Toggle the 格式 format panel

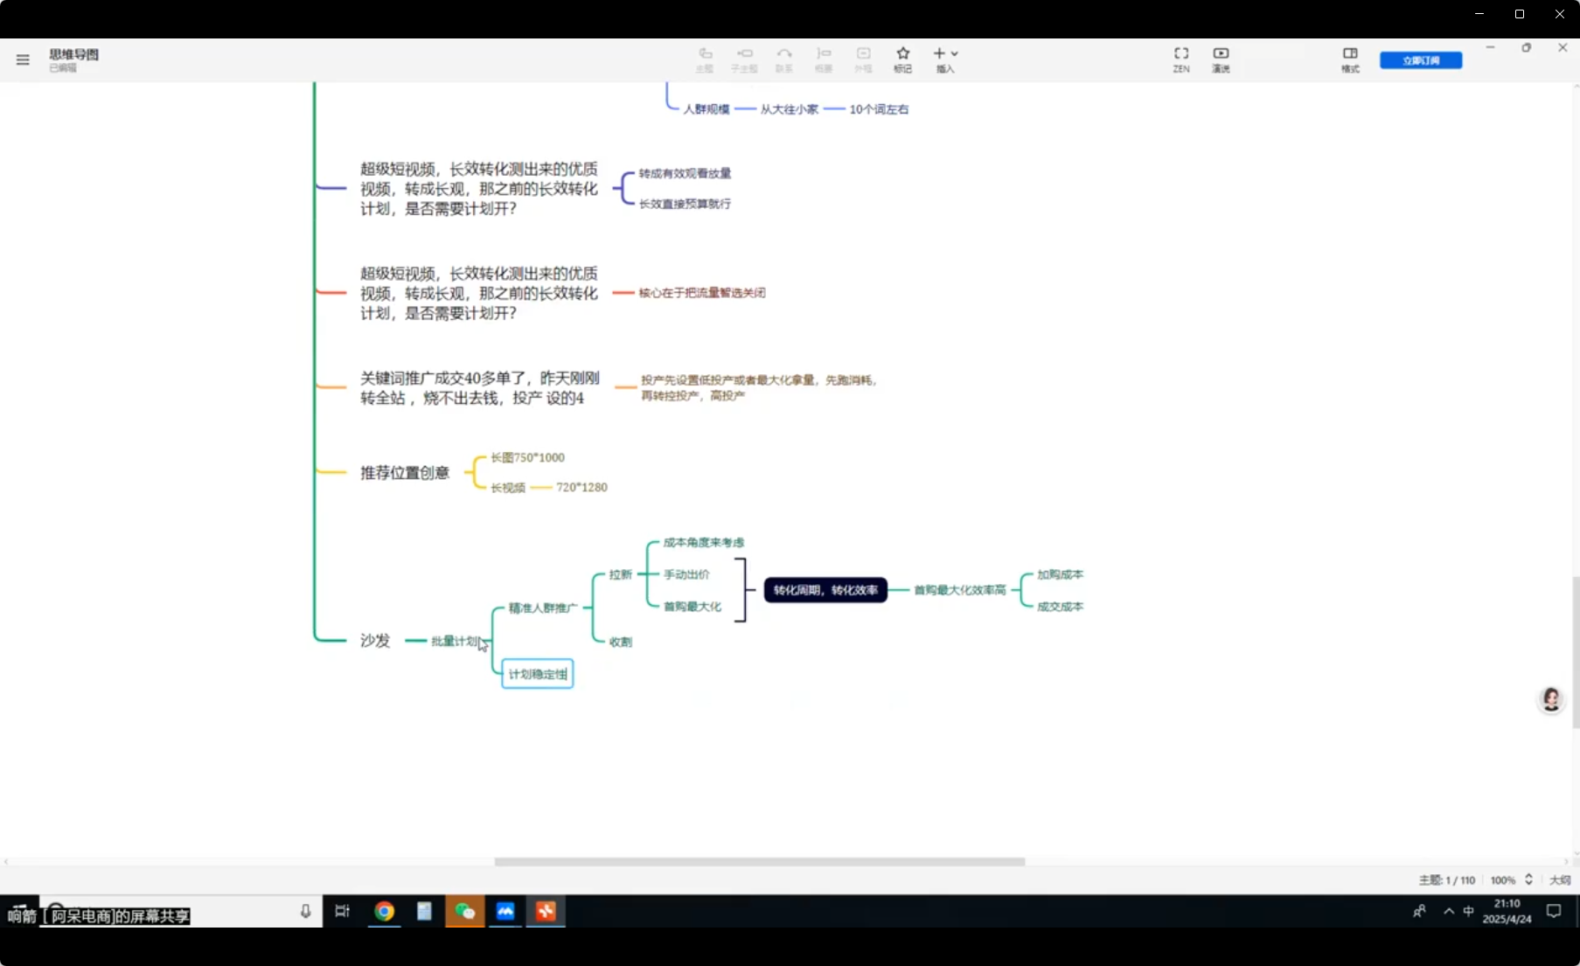pyautogui.click(x=1350, y=59)
